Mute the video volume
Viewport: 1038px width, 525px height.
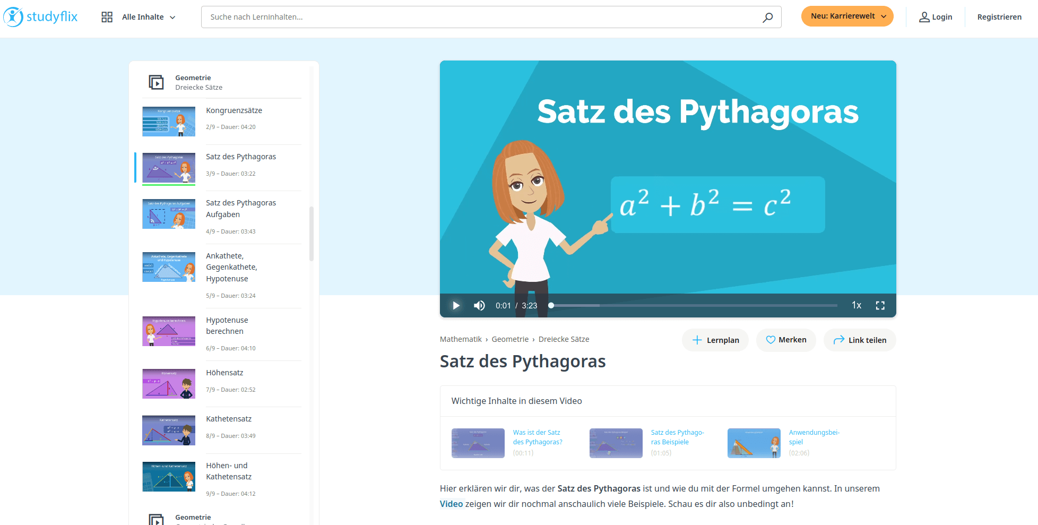[479, 305]
